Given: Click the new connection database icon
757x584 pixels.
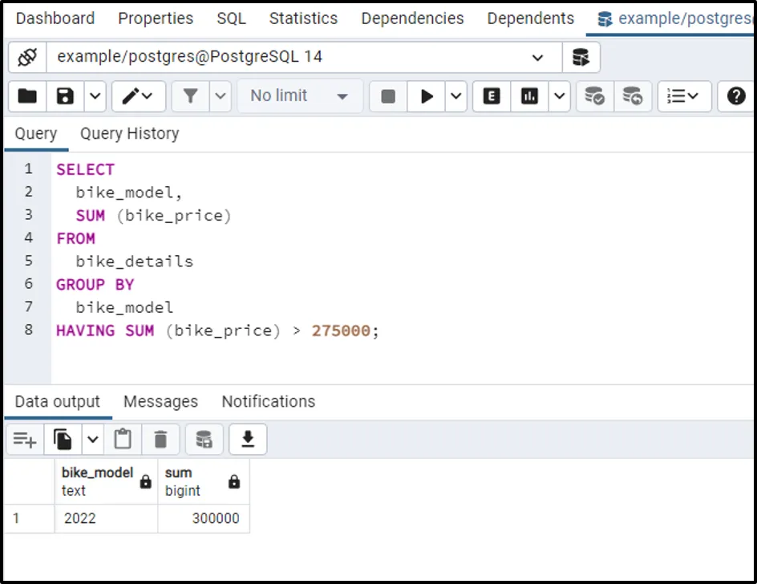Looking at the screenshot, I should [x=581, y=57].
